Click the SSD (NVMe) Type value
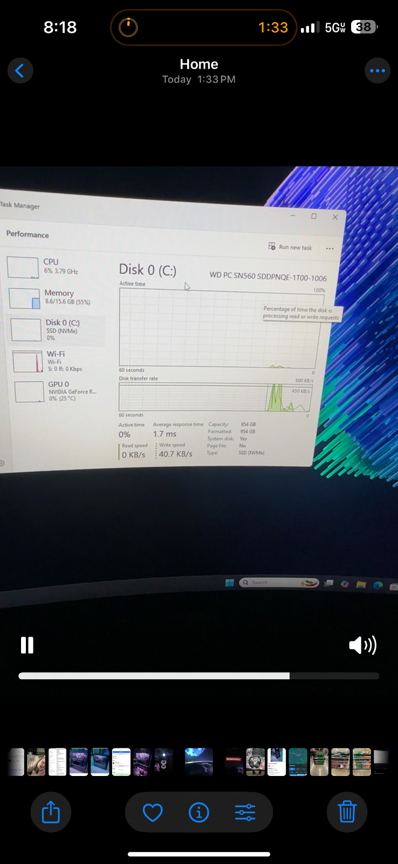This screenshot has height=864, width=398. click(251, 453)
